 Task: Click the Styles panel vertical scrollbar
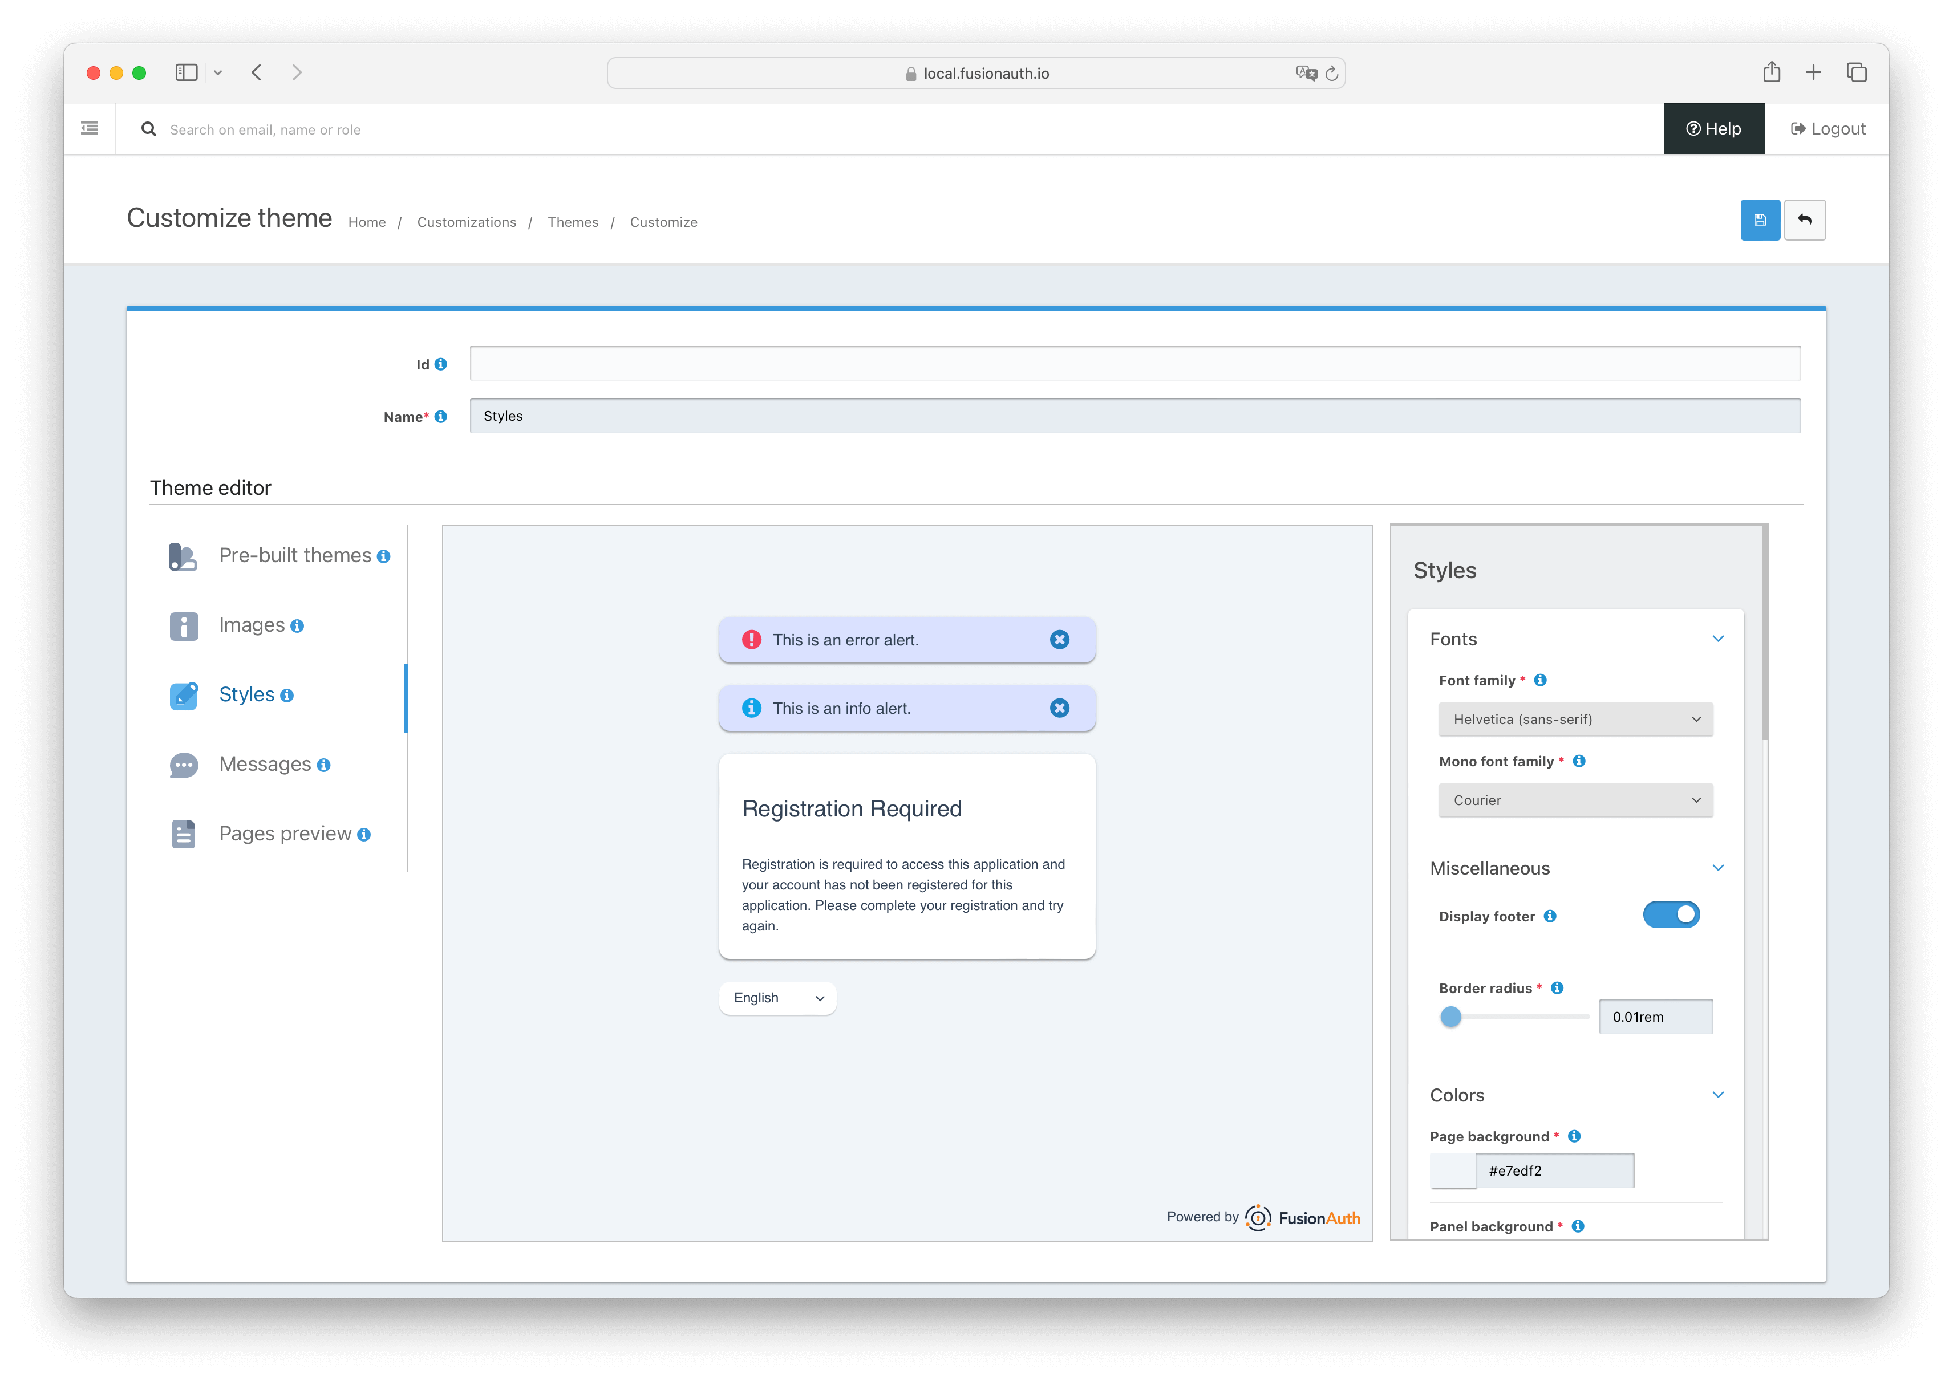point(1765,632)
